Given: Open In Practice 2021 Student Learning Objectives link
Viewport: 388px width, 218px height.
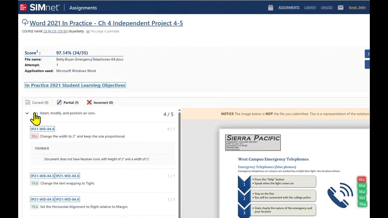Looking at the screenshot, I should [x=75, y=85].
